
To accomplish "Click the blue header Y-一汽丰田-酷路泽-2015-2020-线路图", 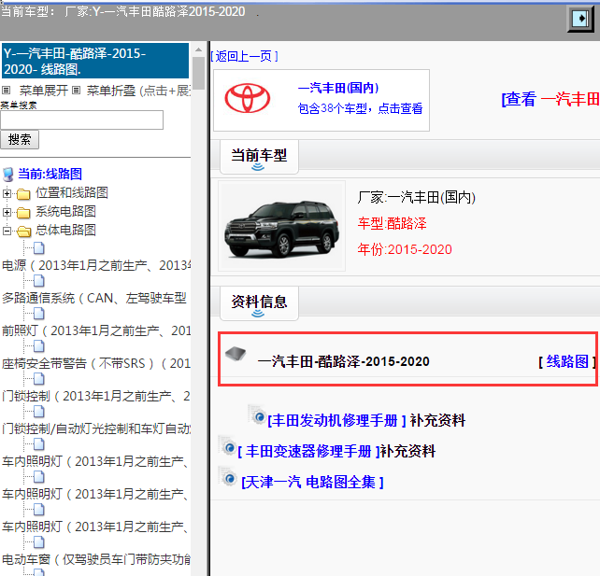I will coord(95,62).
